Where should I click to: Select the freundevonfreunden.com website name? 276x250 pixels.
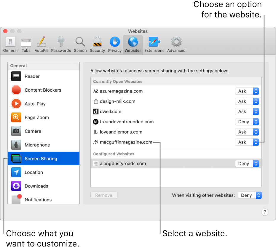(x=127, y=122)
